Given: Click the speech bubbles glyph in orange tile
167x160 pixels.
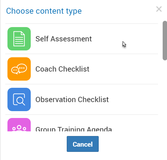Looking at the screenshot, I should coord(19,69).
